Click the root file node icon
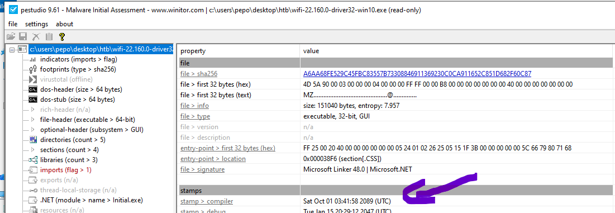The image size is (615, 213). [x=23, y=49]
